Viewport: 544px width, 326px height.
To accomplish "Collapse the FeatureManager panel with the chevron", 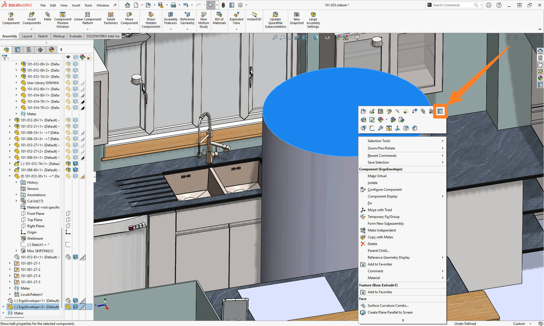I will click(61, 49).
